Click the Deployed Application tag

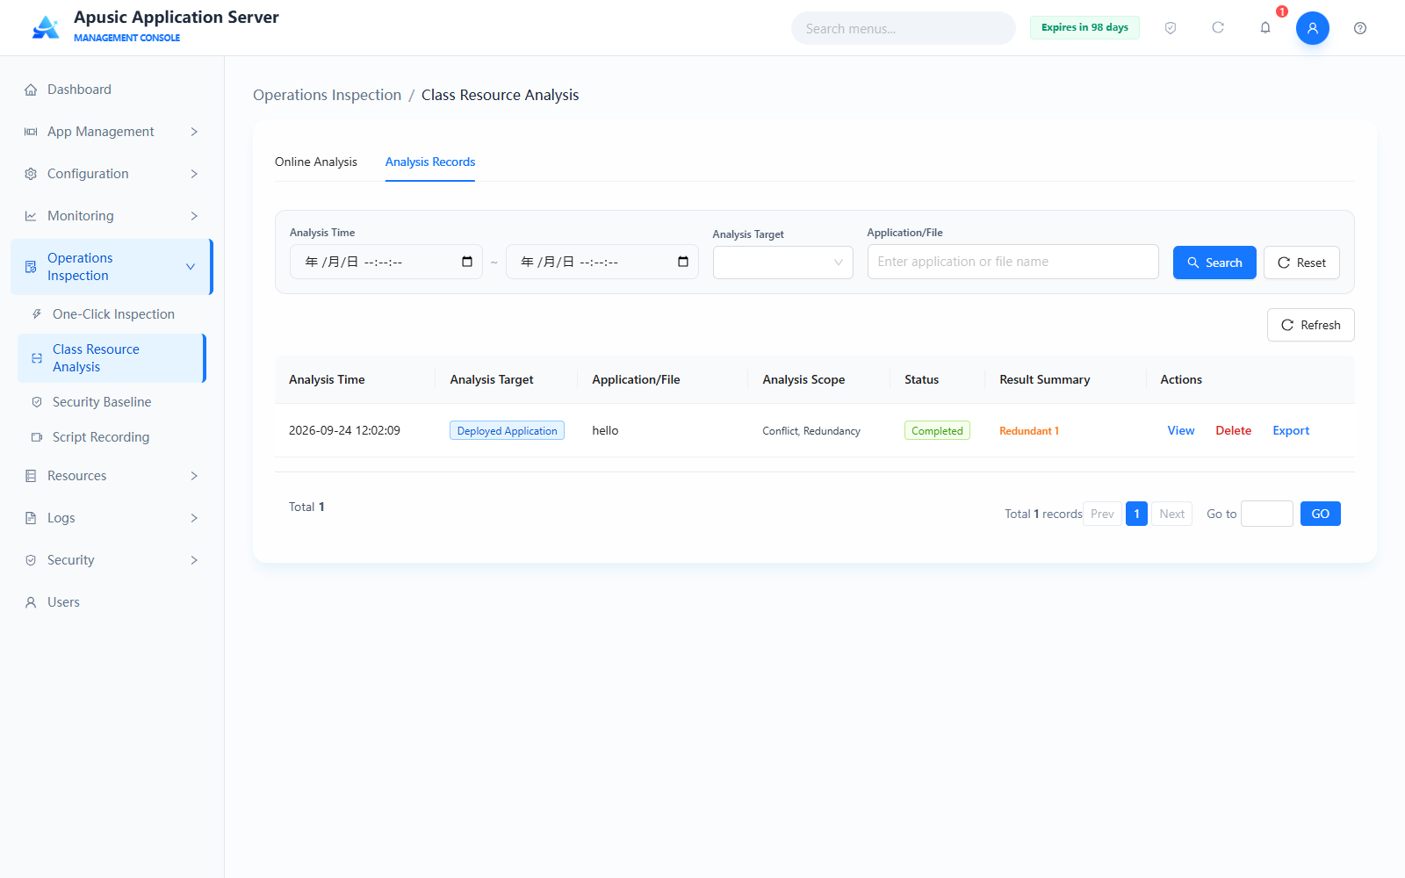507,430
